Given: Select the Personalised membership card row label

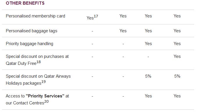Looking at the screenshot, I should pyautogui.click(x=36, y=16).
